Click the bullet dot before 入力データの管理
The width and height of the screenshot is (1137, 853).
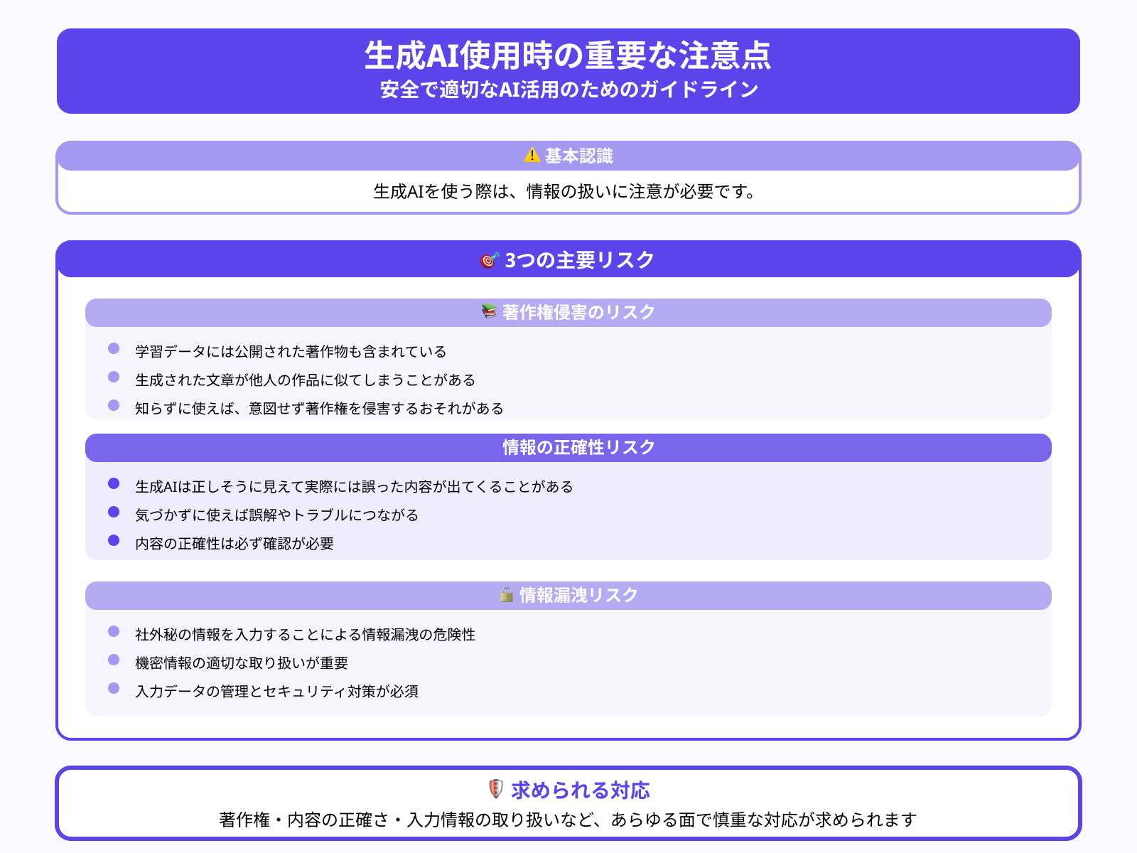pos(114,688)
